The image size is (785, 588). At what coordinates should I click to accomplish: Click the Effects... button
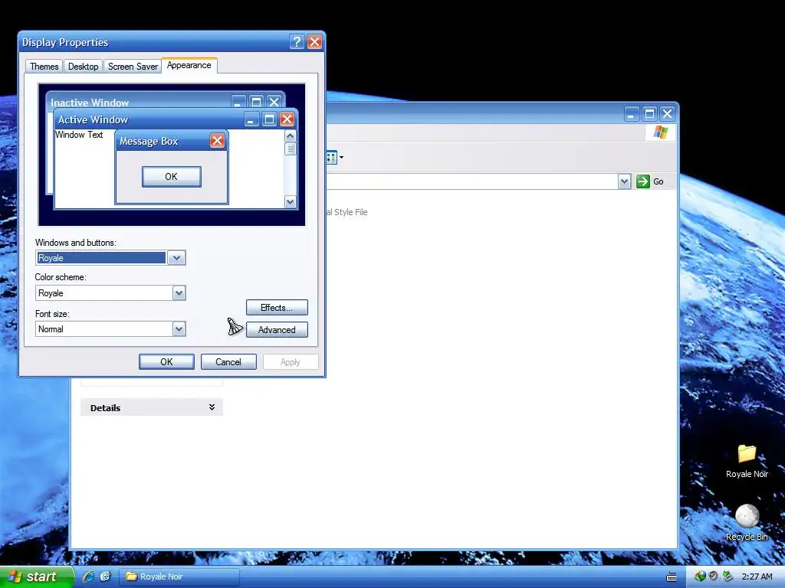pyautogui.click(x=277, y=308)
